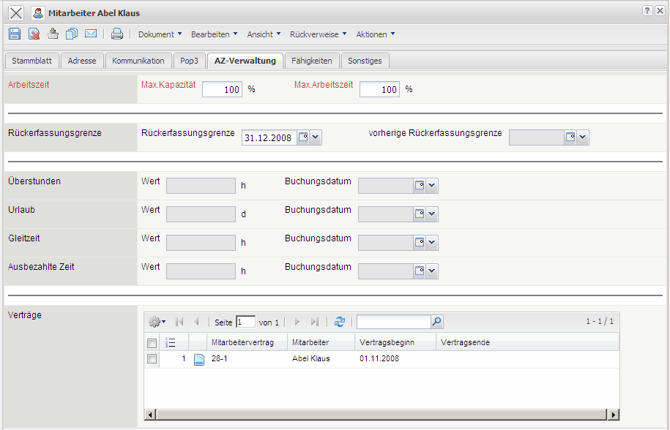670x430 pixels.
Task: Expand the Überstunden Buchungsdatum dropdown arrow
Action: [432, 186]
